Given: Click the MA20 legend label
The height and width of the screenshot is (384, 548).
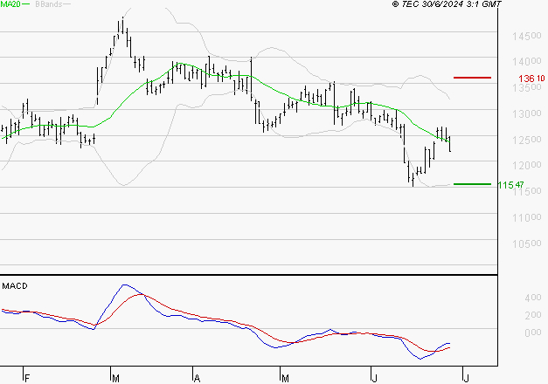Looking at the screenshot, I should (10, 4).
